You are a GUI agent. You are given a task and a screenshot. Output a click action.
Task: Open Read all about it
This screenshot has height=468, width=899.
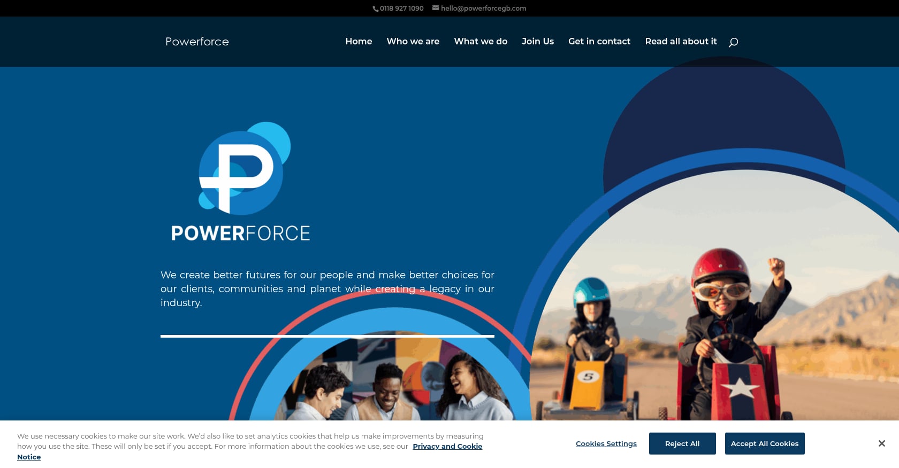click(x=681, y=41)
